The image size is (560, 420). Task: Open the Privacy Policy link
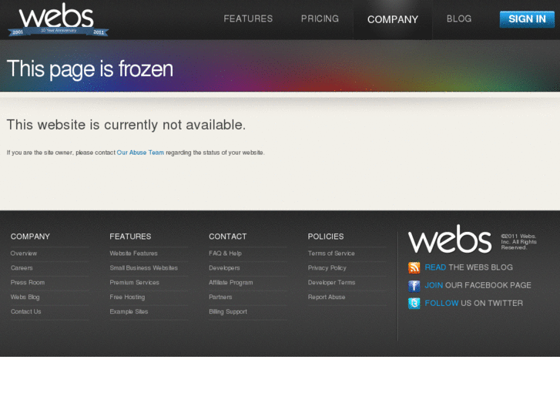[x=327, y=268]
